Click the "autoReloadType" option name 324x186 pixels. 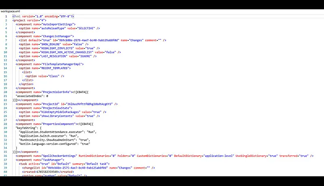click(53, 28)
